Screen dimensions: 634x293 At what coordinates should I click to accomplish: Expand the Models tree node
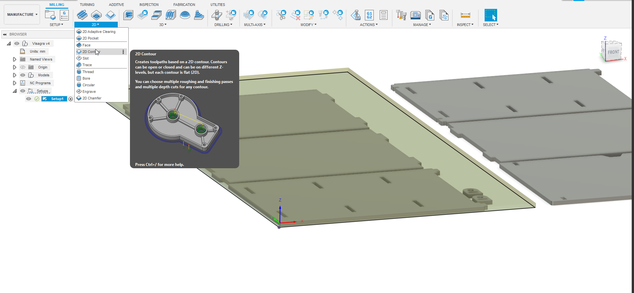coord(14,75)
